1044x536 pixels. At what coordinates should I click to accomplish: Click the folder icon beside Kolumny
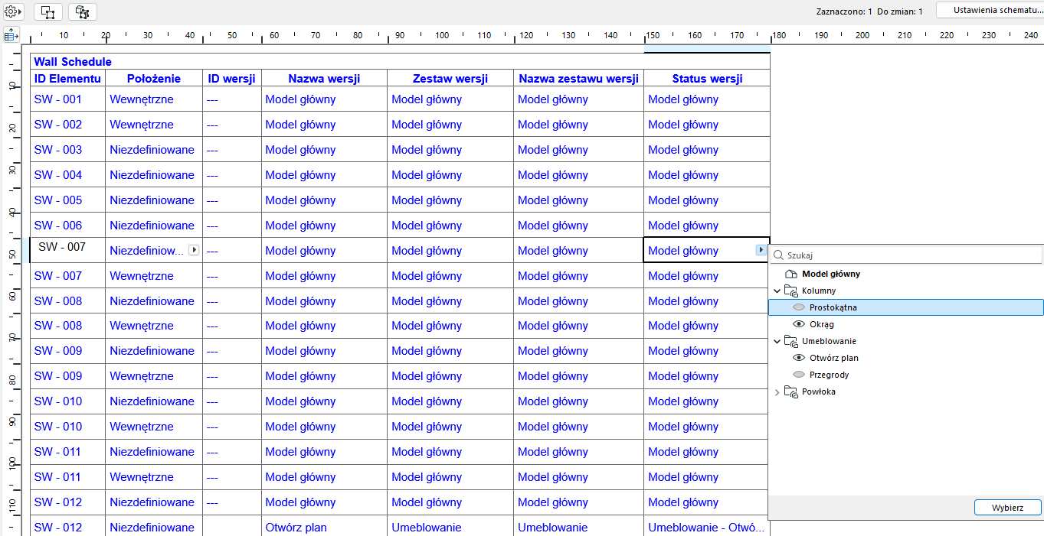[x=789, y=291]
